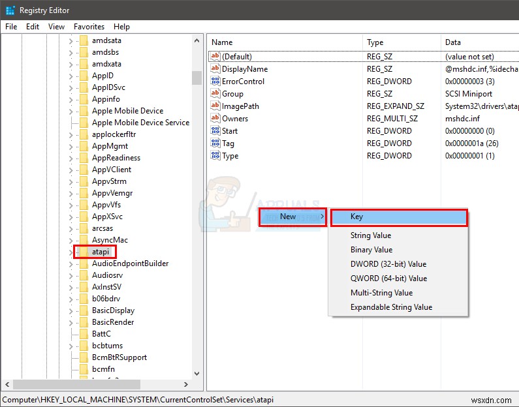Image resolution: width=519 pixels, height=407 pixels.
Task: Select the (Default) string value icon
Action: 215,56
